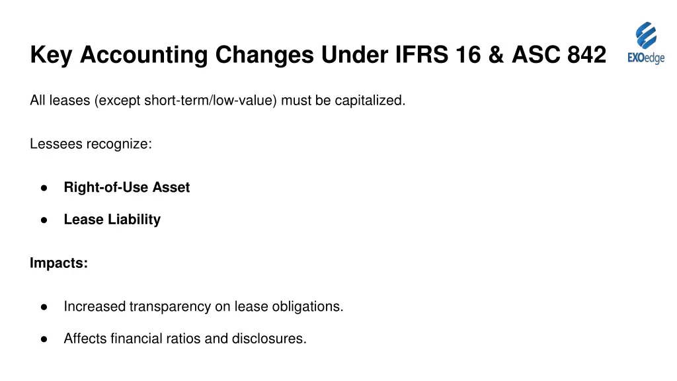This screenshot has height=381, width=677.
Task: Click the bullet before Lease Liability
Action: coord(44,220)
